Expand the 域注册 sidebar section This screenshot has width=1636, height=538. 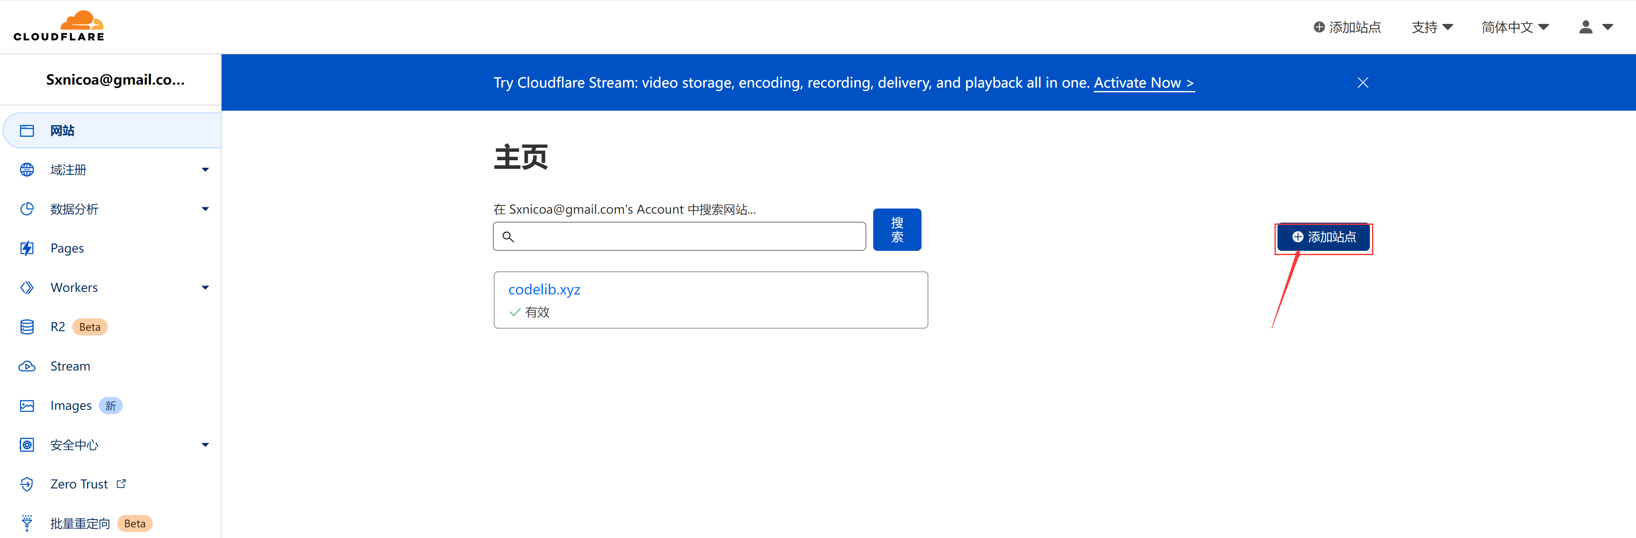[x=205, y=169]
